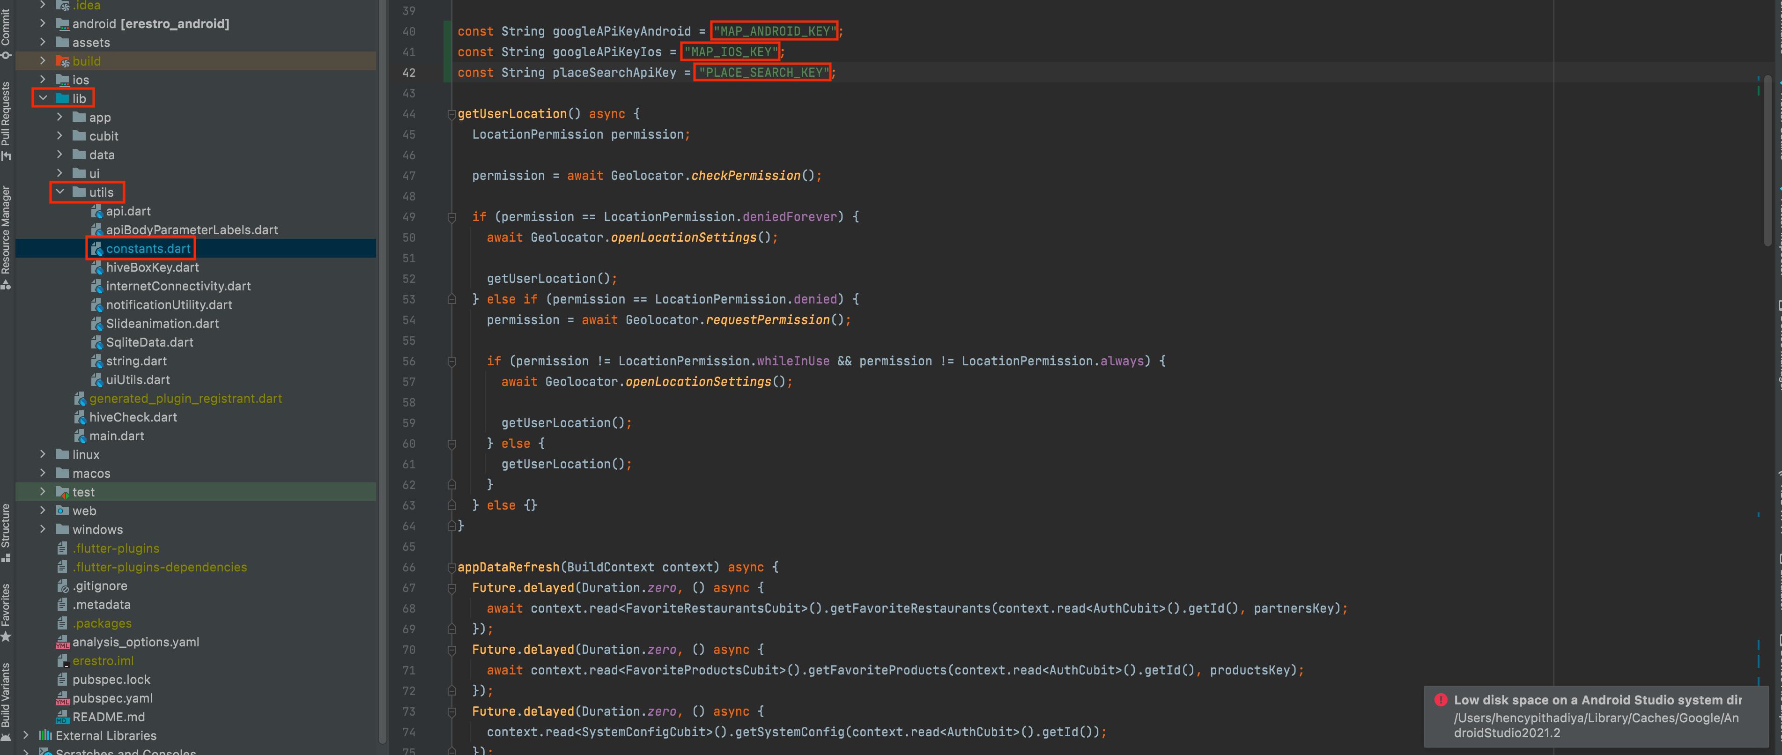The image size is (1782, 755).
Task: Click "MAP_ANDROID_KEY" string on line 40
Action: click(774, 31)
